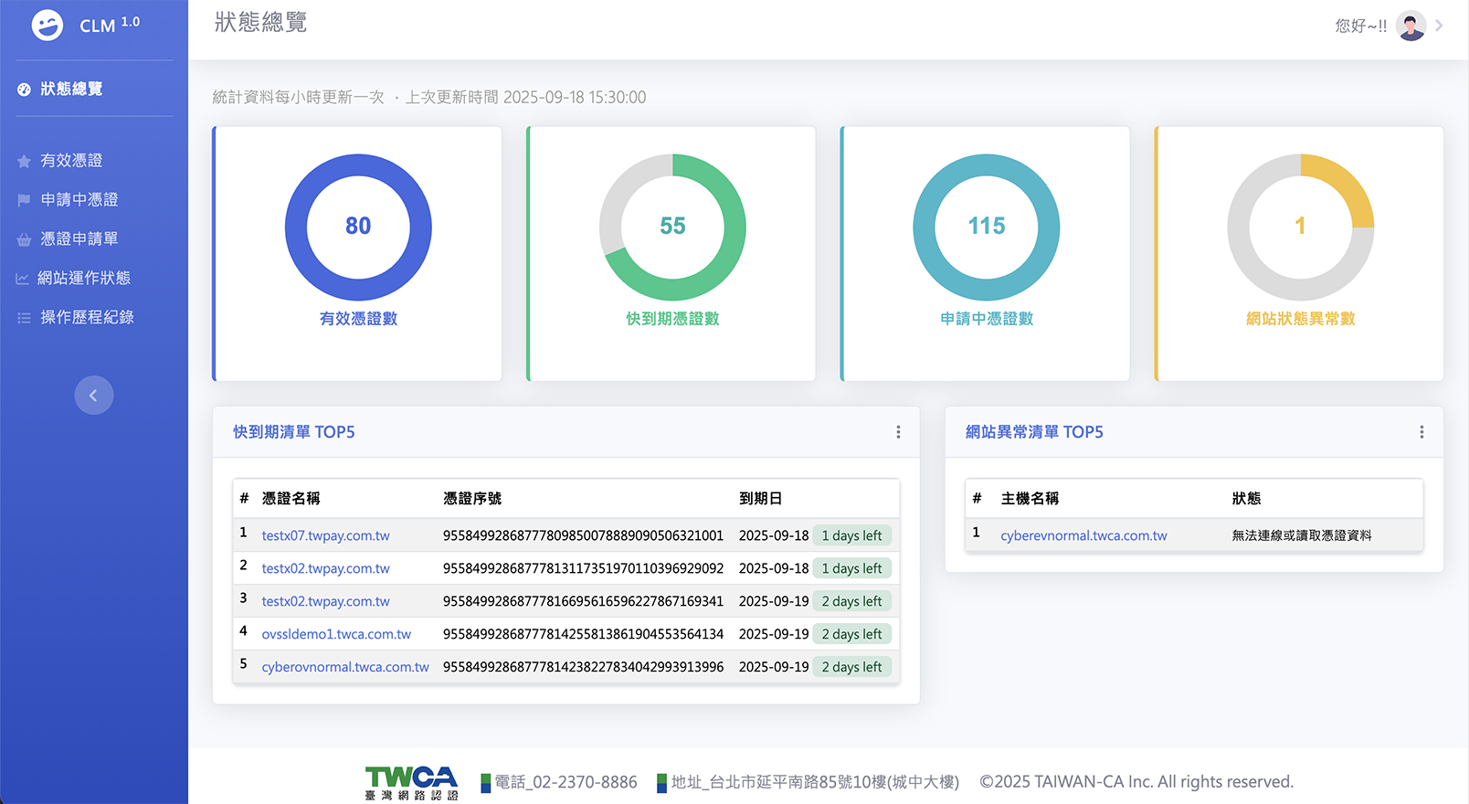The height and width of the screenshot is (804, 1469).
Task: Click the CLM smiley logo icon
Action: (48, 26)
